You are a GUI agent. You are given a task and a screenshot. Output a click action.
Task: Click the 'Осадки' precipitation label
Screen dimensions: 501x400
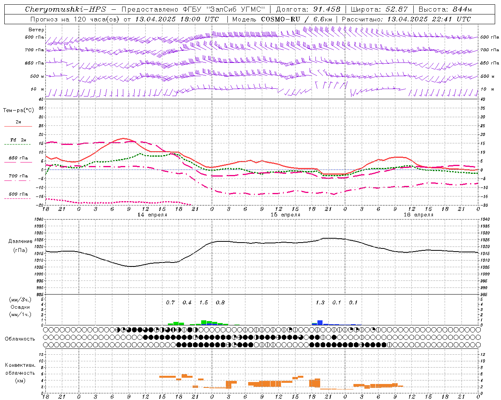click(x=20, y=307)
